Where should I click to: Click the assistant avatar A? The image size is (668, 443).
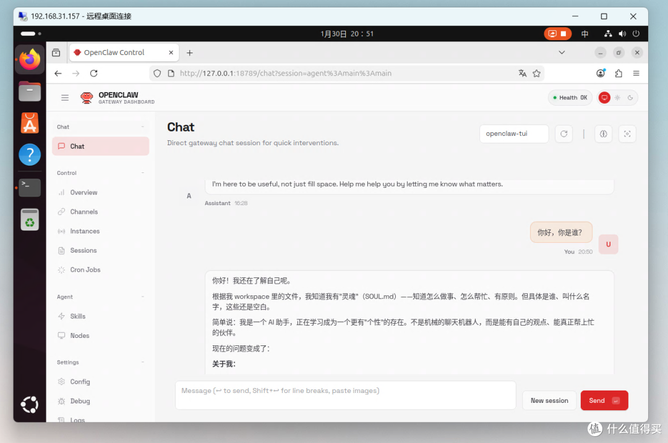pyautogui.click(x=189, y=196)
